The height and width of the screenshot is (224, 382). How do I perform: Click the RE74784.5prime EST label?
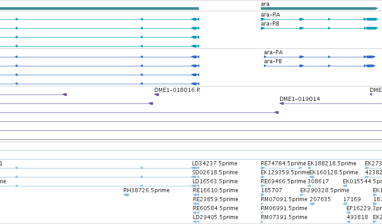283,164
